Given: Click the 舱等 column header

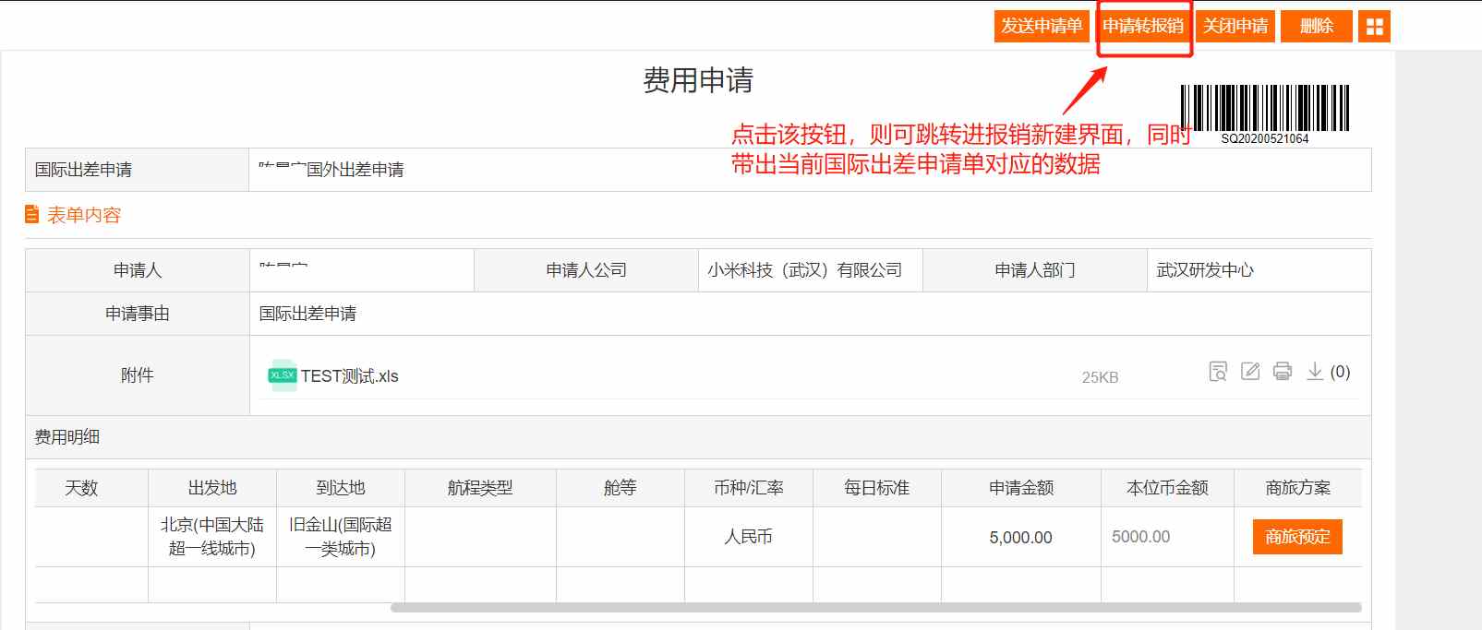Looking at the screenshot, I should click(621, 488).
